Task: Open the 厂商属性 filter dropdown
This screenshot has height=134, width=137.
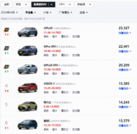Action: coord(65,13)
